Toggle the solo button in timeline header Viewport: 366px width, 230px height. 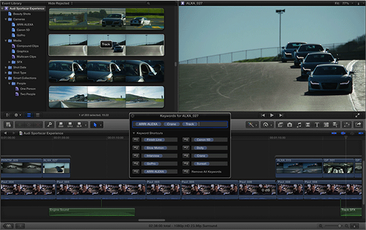tap(352, 133)
